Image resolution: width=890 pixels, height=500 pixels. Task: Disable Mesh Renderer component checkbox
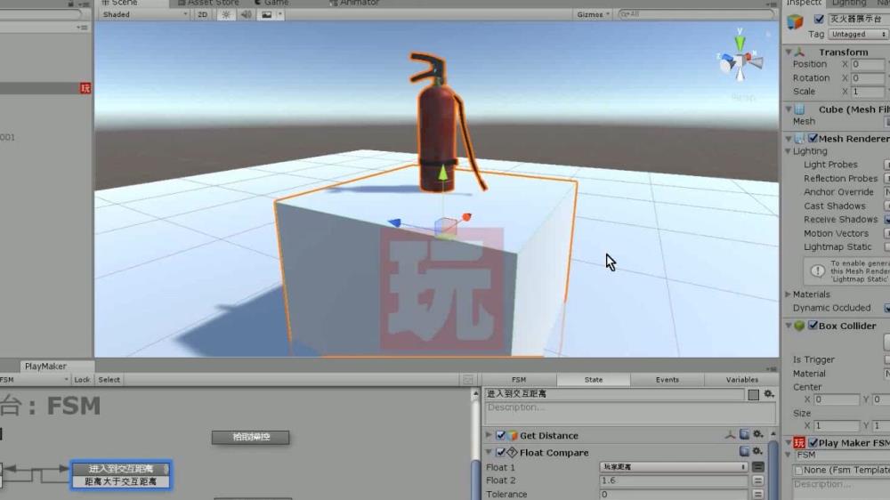(x=813, y=138)
